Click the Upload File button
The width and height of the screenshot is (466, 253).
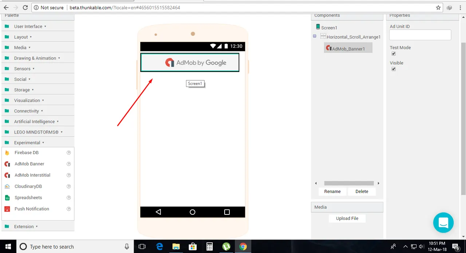tap(347, 218)
